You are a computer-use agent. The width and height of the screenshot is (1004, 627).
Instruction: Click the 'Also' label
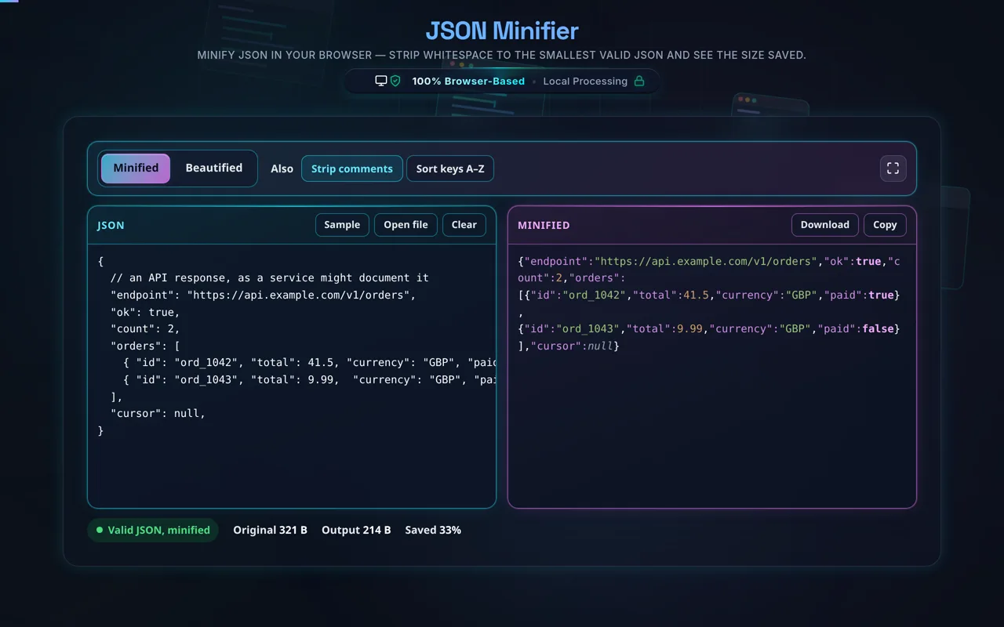(x=282, y=169)
